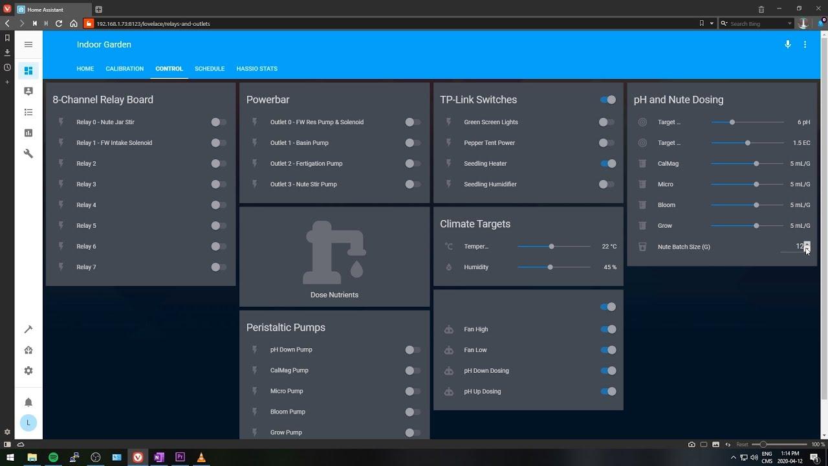This screenshot has height=466, width=828.
Task: Toggle the pH Down Pump switch
Action: [413, 349]
